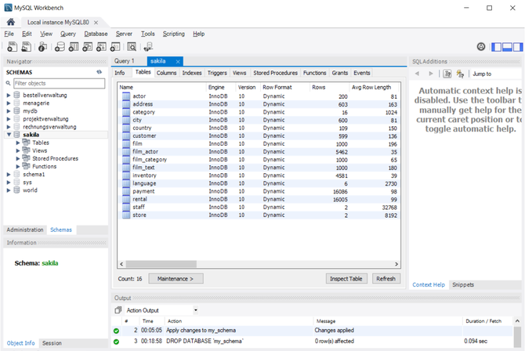Screen dimensions: 525x351
Task: Expand sakila Views node
Action: point(18,150)
